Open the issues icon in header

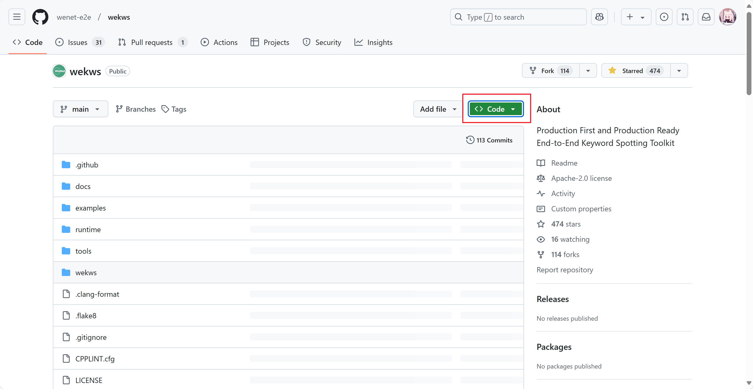click(664, 17)
